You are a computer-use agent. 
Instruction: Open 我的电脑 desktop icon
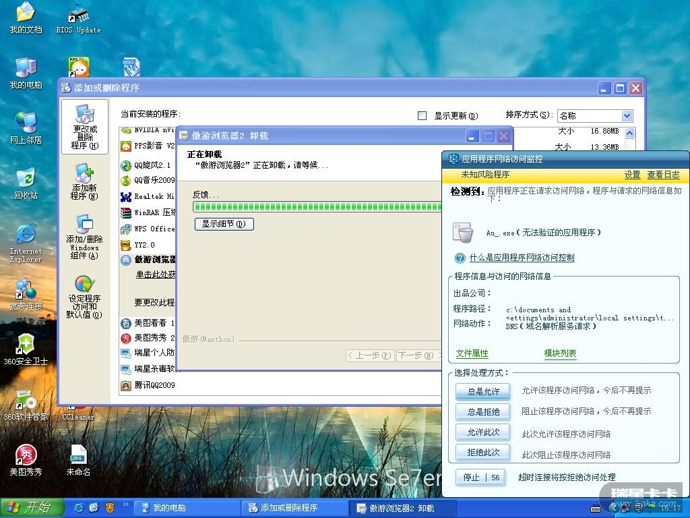tap(26, 73)
